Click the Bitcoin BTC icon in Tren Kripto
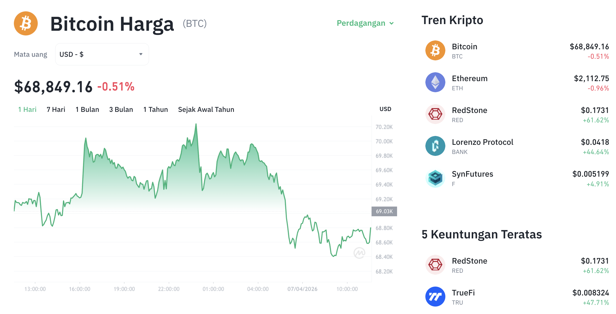The image size is (616, 314). (x=435, y=51)
